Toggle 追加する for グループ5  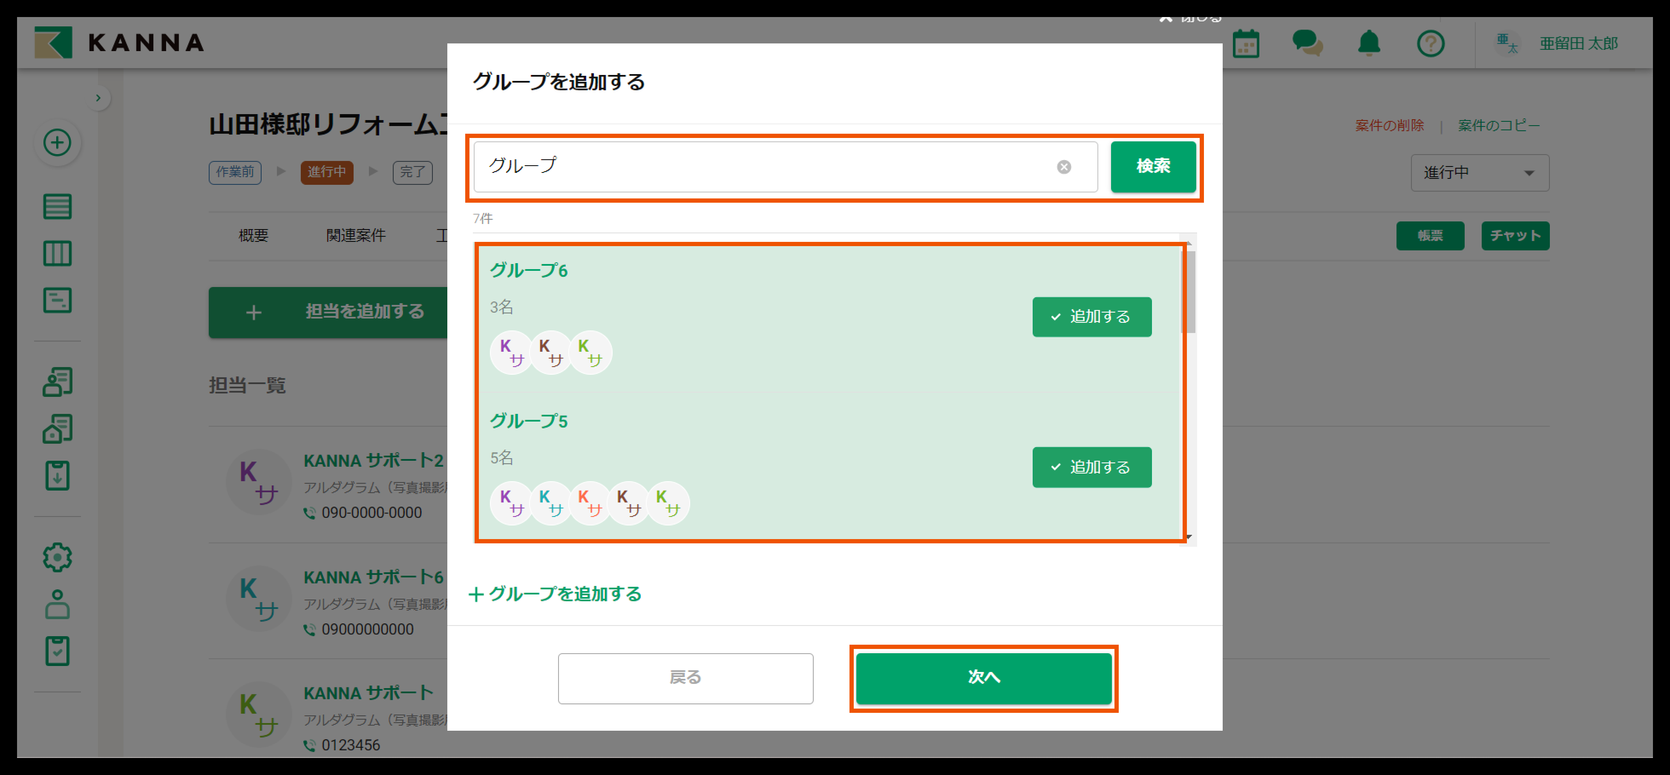(x=1092, y=467)
